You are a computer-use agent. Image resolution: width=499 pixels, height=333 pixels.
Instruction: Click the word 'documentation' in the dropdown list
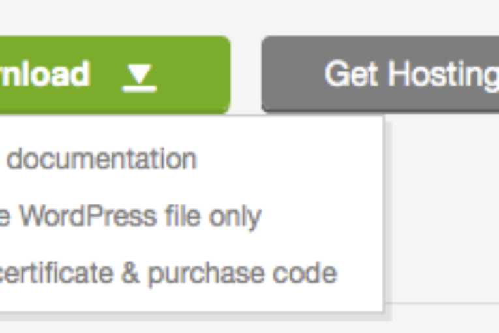pos(102,159)
